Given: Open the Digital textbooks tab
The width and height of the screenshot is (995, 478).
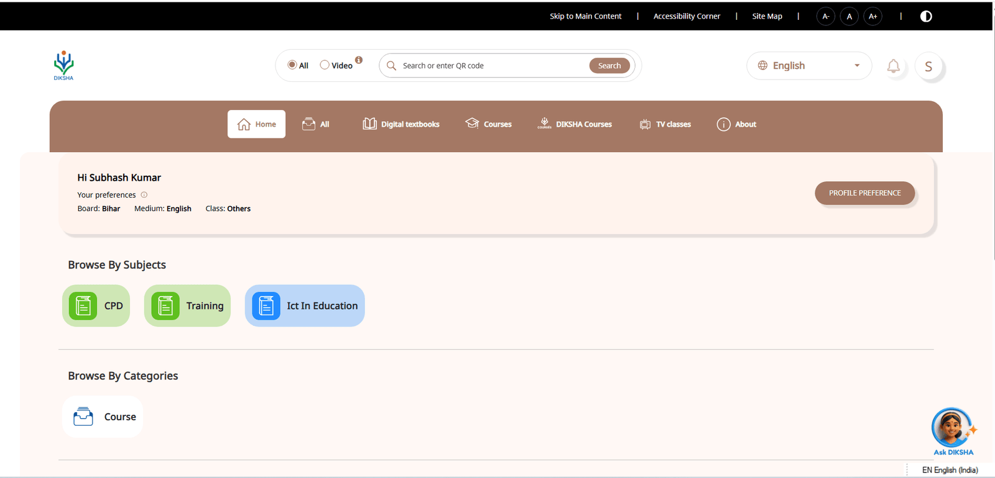Looking at the screenshot, I should (401, 124).
